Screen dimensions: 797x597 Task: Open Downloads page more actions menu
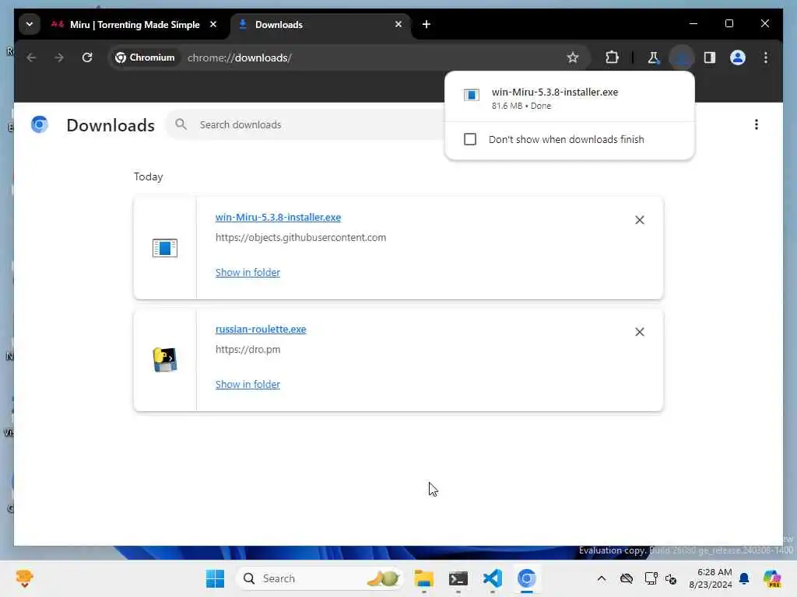tap(757, 124)
